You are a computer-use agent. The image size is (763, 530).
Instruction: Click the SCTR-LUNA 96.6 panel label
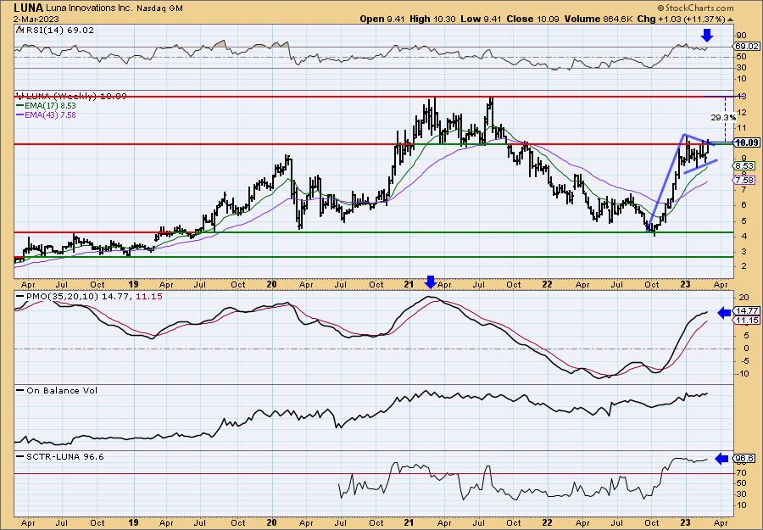coord(64,456)
